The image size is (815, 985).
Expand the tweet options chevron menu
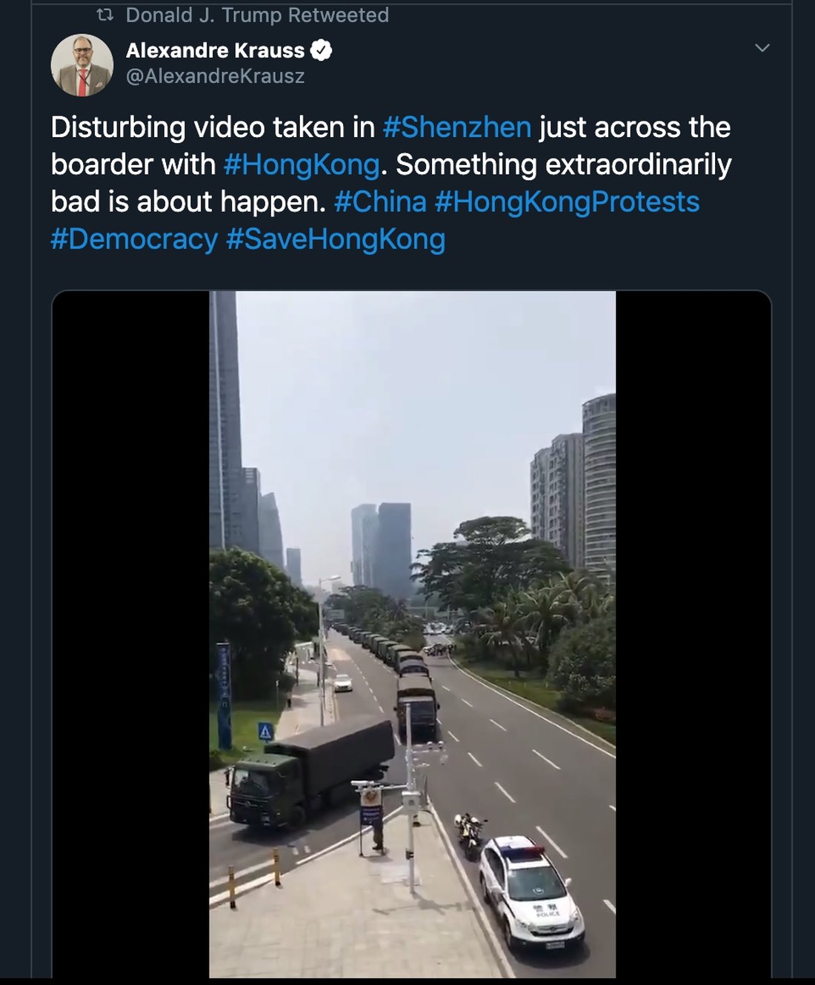pyautogui.click(x=762, y=48)
